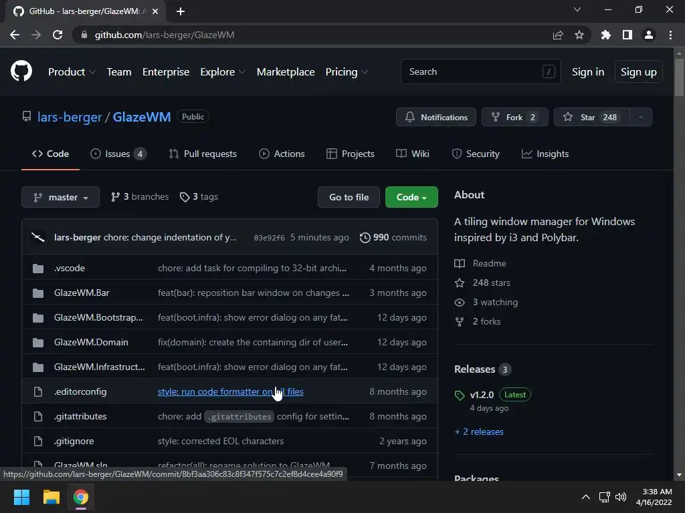Image resolution: width=685 pixels, height=513 pixels.
Task: Click the site lock icon in address bar
Action: pyautogui.click(x=84, y=35)
